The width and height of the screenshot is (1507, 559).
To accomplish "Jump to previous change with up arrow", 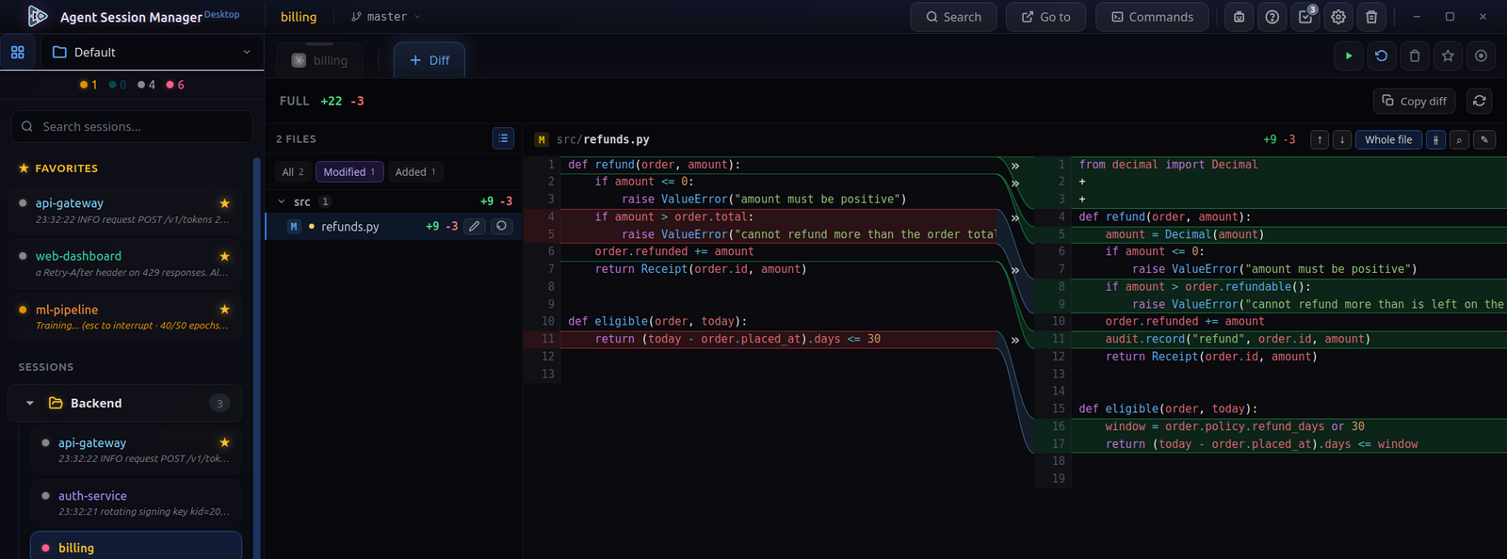I will coord(1320,139).
